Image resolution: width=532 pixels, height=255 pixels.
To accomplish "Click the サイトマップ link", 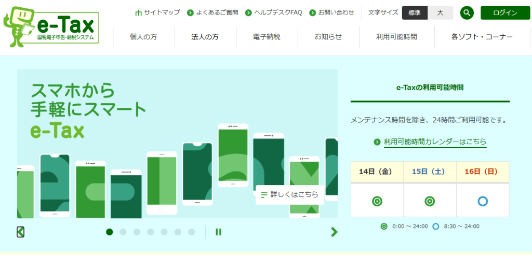I will coord(157,12).
